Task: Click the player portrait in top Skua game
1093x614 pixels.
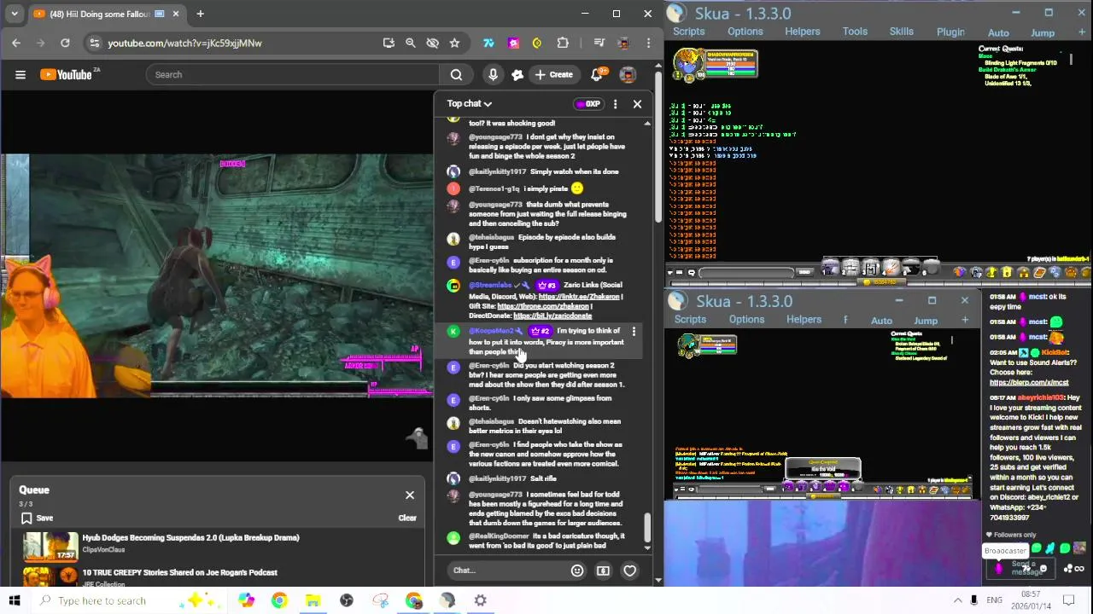Action: tap(687, 63)
